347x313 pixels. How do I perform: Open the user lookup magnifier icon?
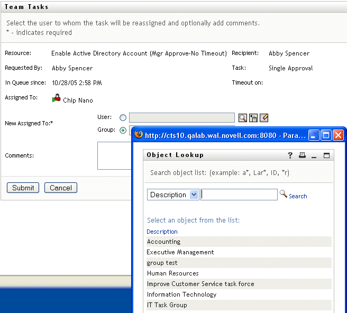pyautogui.click(x=243, y=118)
